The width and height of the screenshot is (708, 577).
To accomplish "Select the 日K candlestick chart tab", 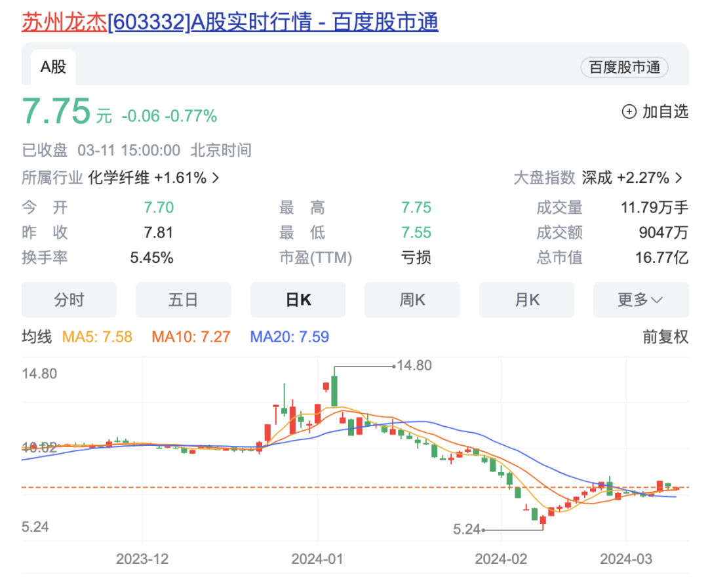I will pos(298,300).
